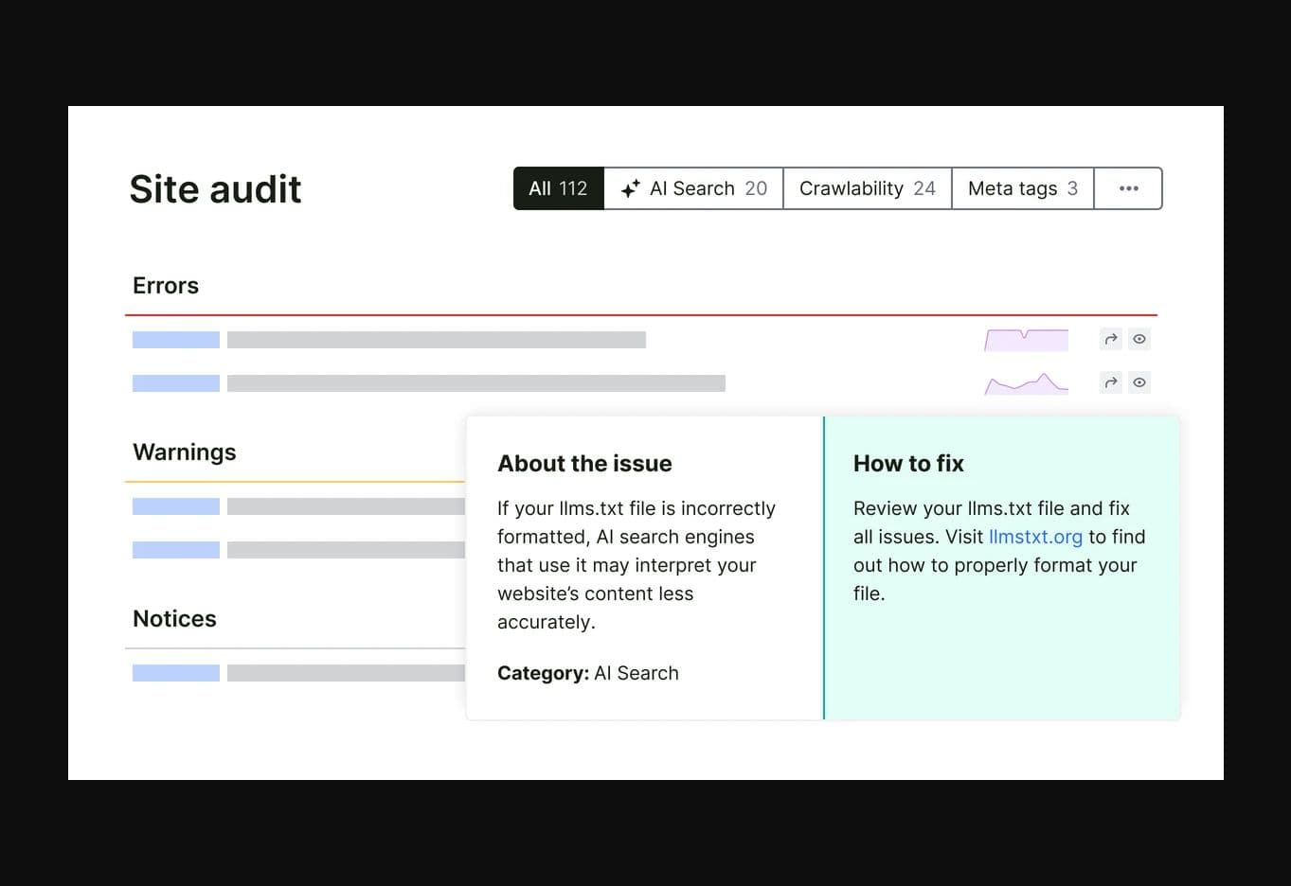Click the sparkle icon on AI Search tab

(x=630, y=189)
